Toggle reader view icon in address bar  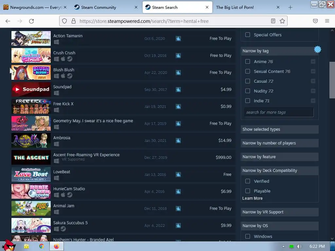pyautogui.click(x=273, y=21)
